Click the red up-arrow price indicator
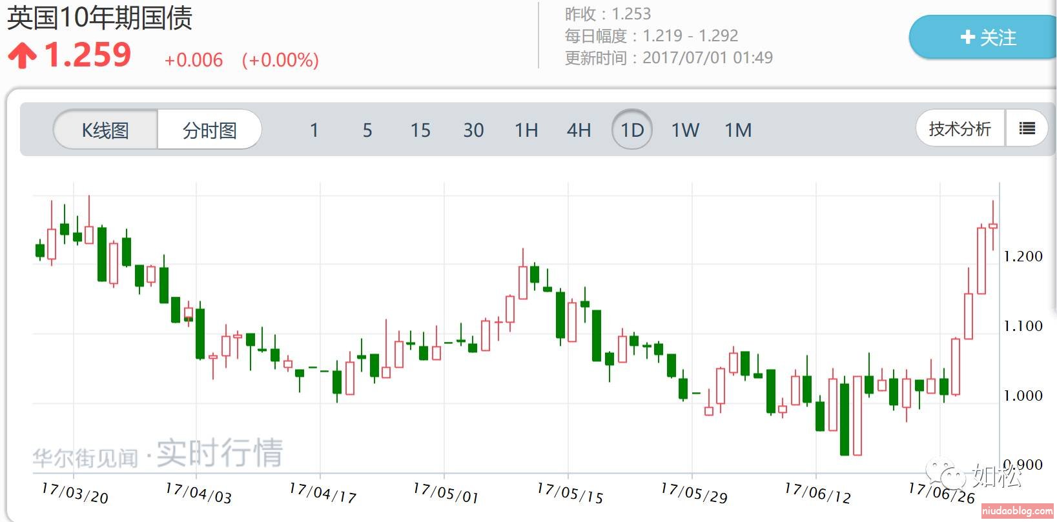The height and width of the screenshot is (522, 1057). (23, 55)
